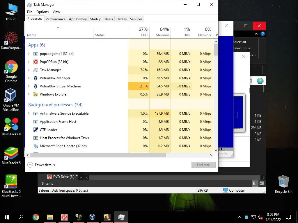
Task: Click the Windows Explorer folder icon in list
Action: (36, 94)
